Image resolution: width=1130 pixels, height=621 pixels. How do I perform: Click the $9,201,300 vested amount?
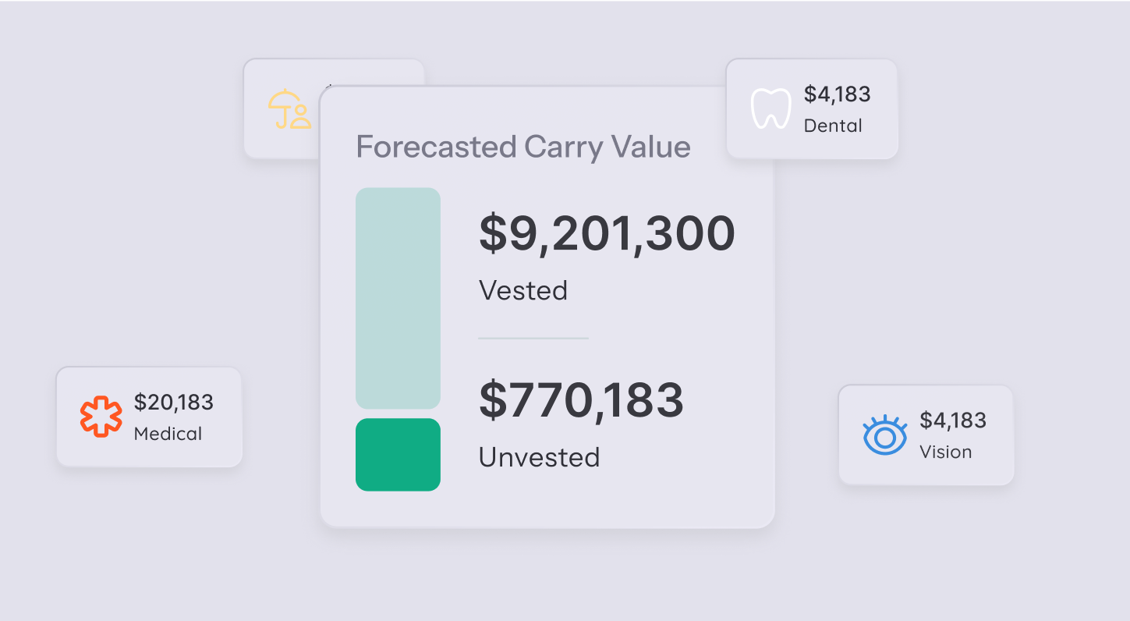(x=607, y=233)
